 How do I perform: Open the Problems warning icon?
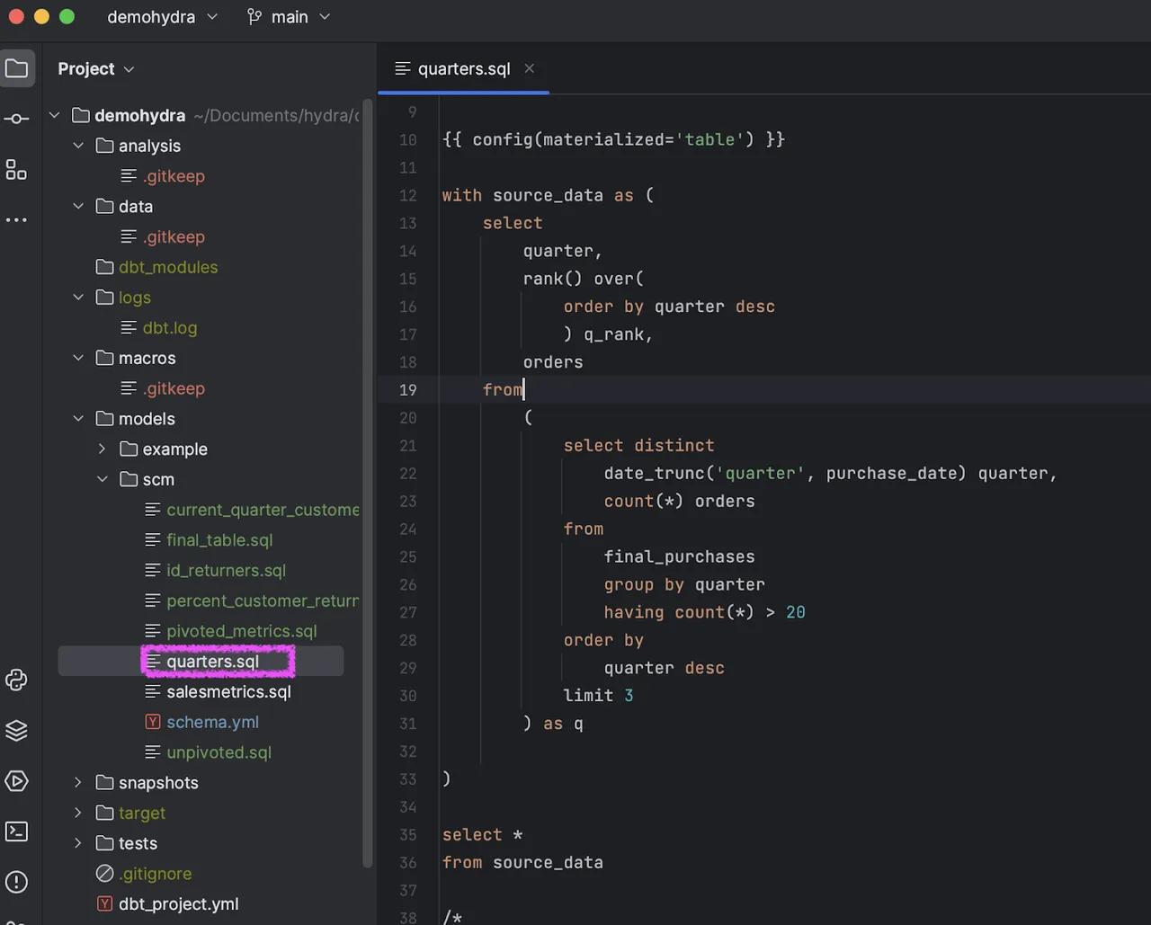point(16,882)
